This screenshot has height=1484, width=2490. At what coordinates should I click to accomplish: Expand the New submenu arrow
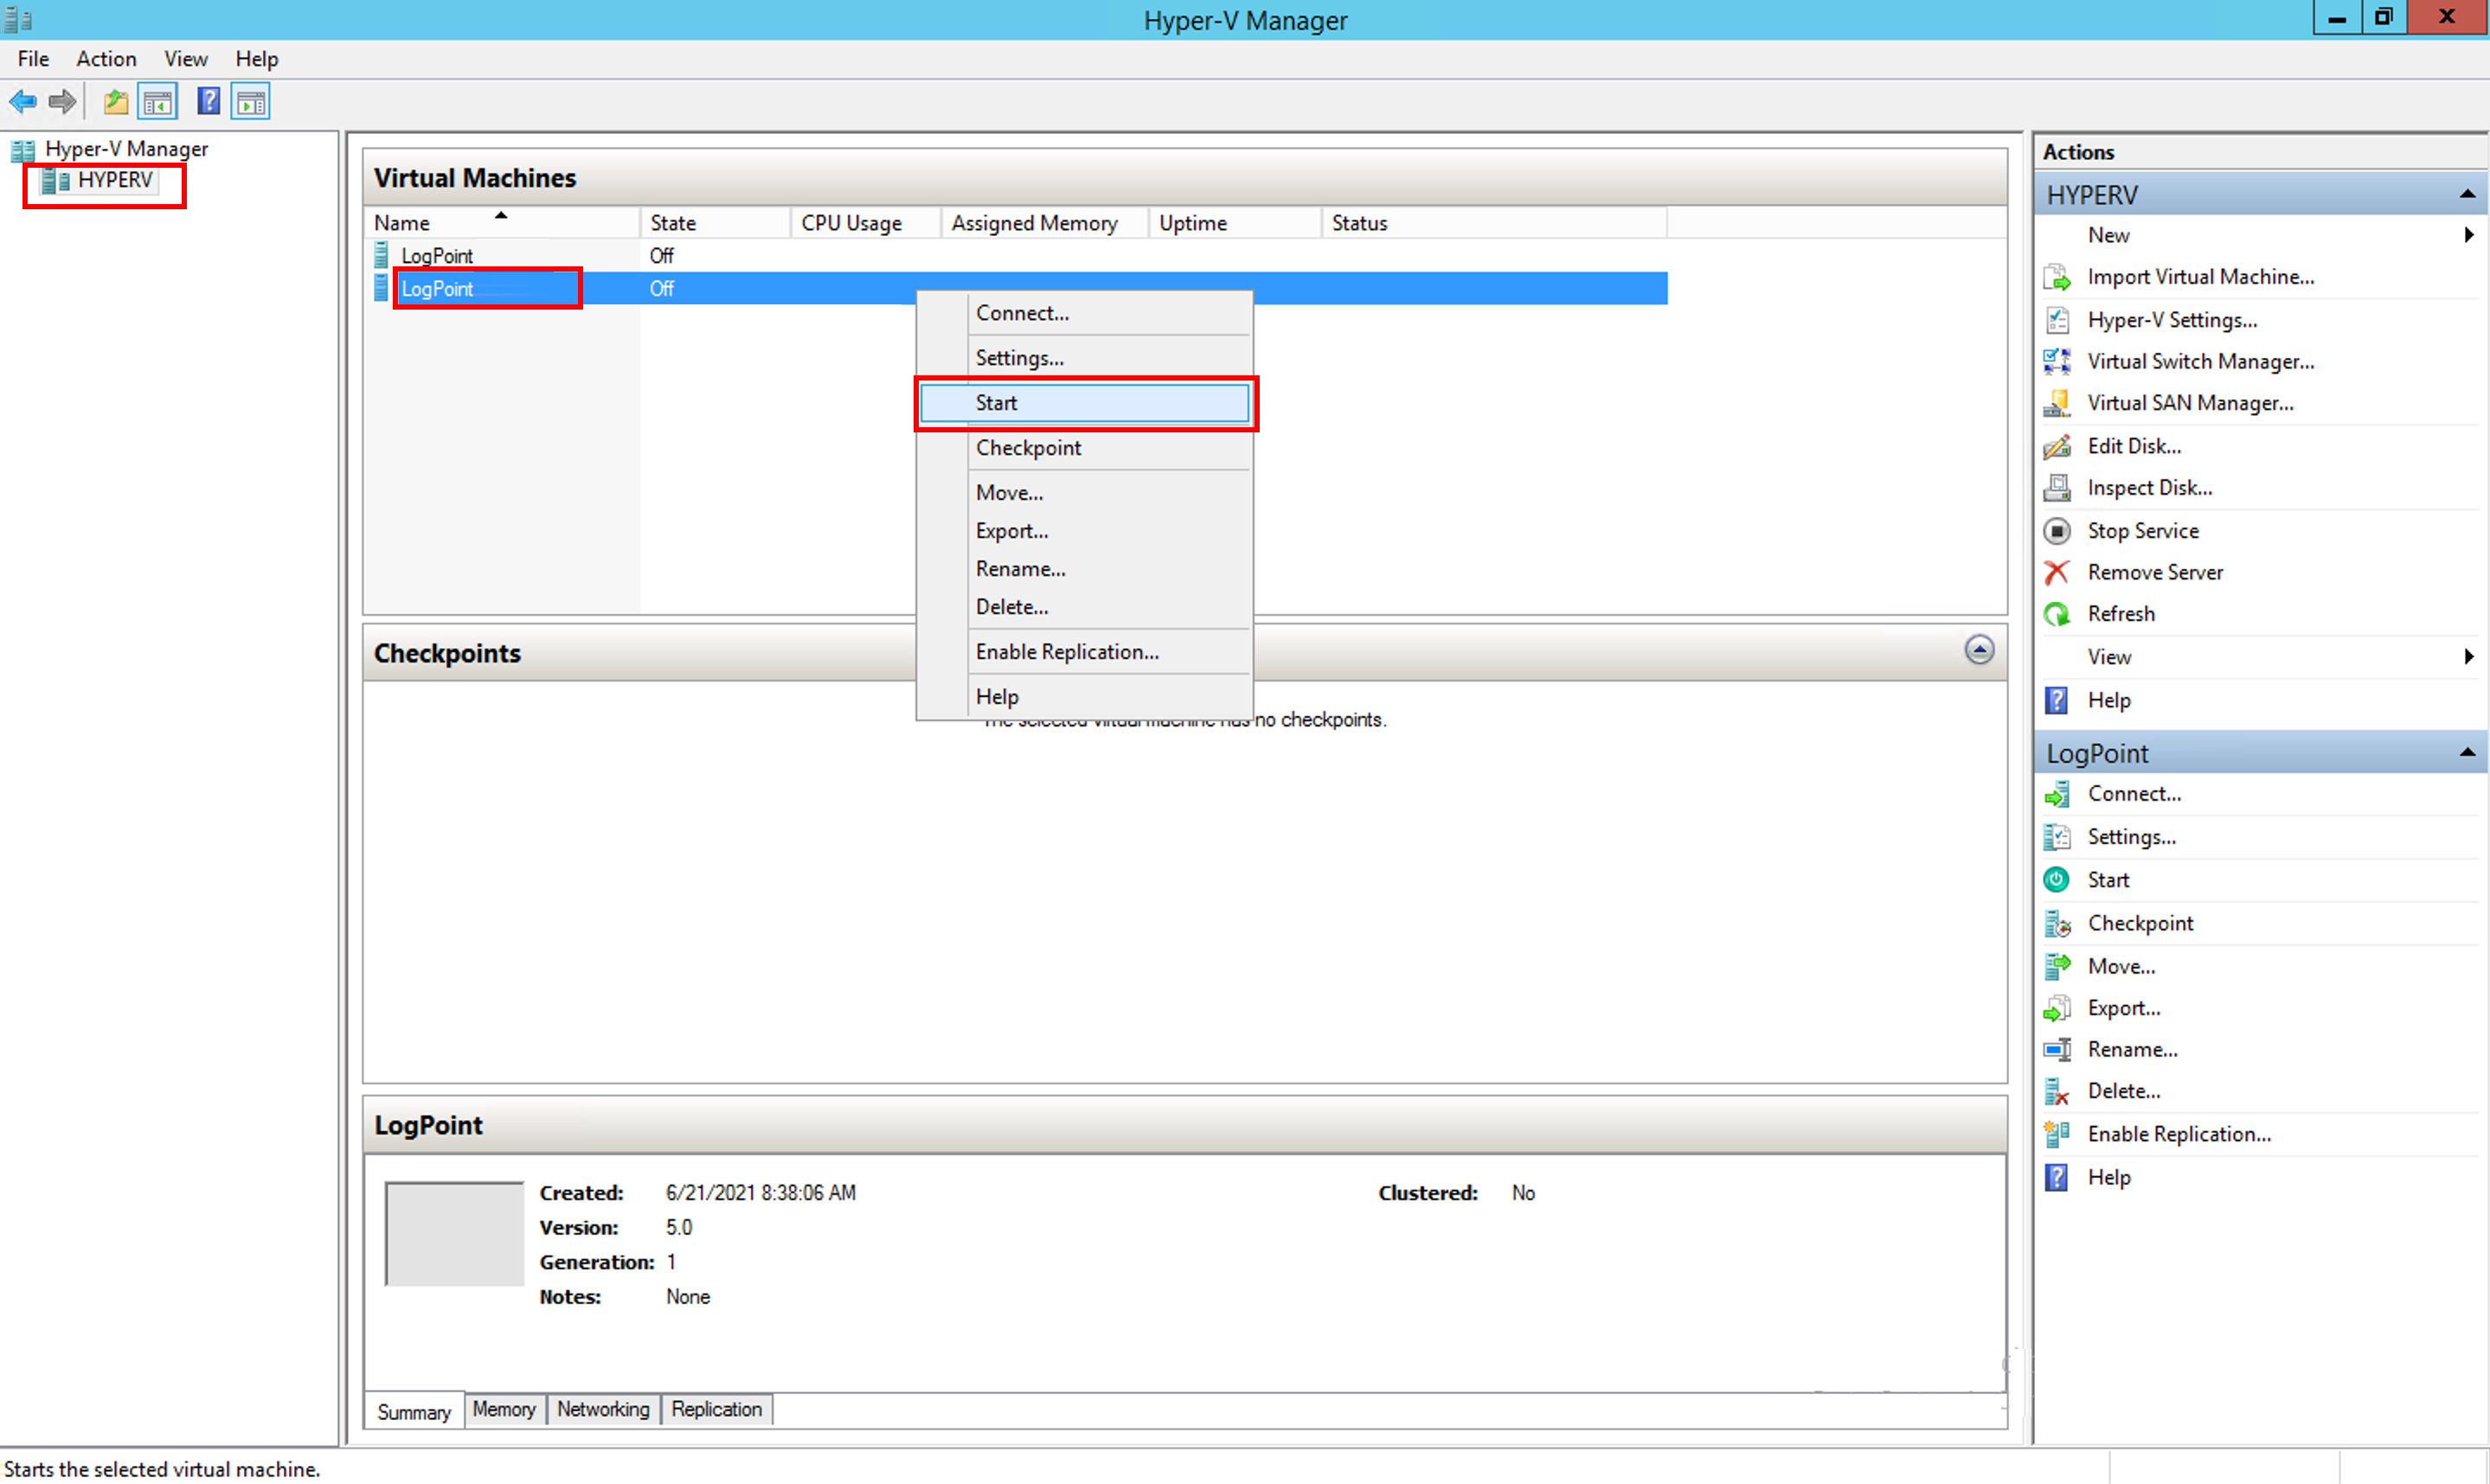coord(2468,235)
